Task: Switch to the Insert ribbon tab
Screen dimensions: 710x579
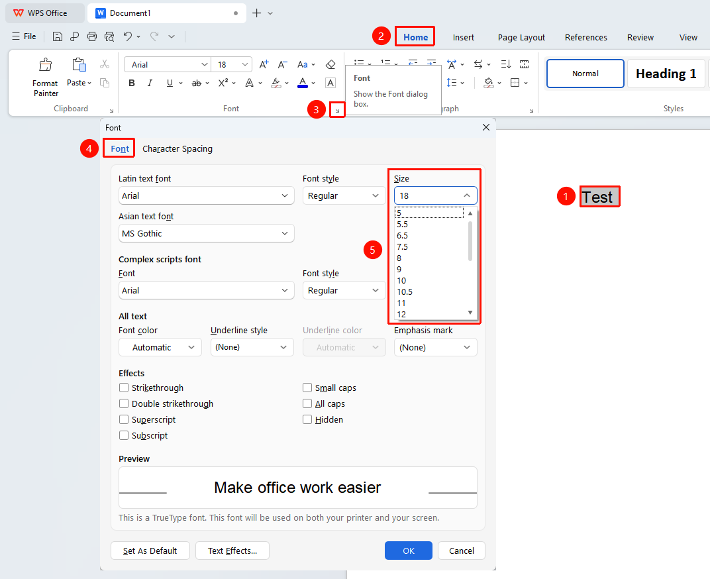Action: click(463, 38)
